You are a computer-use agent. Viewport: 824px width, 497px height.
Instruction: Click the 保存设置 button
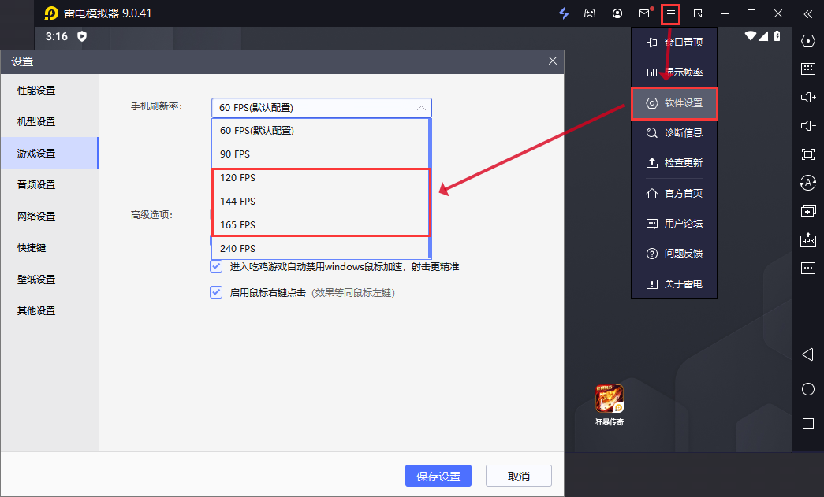point(438,475)
